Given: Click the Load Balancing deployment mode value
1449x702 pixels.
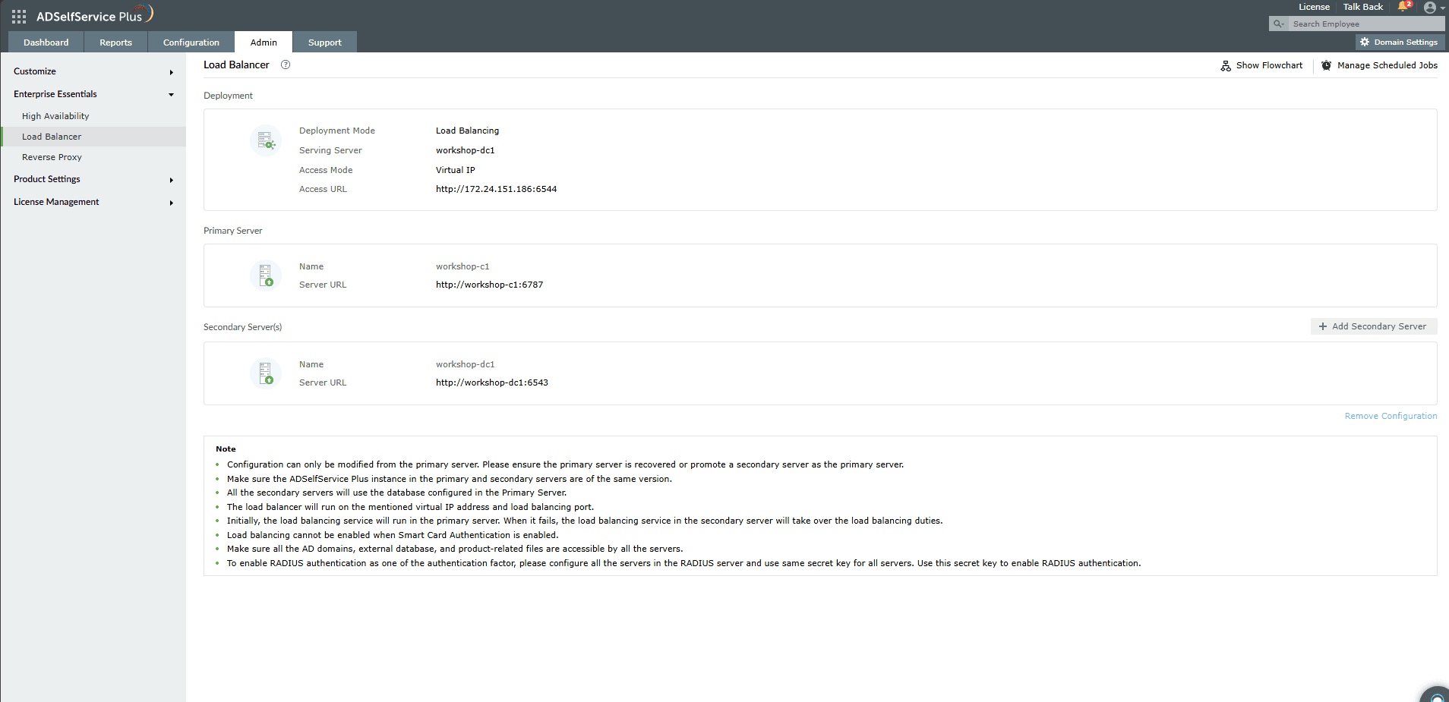Looking at the screenshot, I should pos(467,131).
